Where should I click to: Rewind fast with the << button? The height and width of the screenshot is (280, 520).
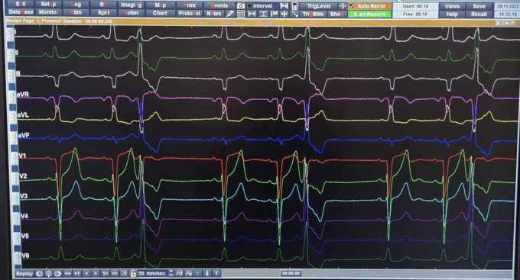pos(67,274)
